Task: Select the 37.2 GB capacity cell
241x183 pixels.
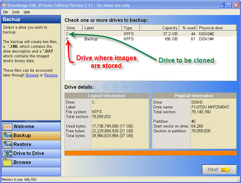Action: (170, 34)
